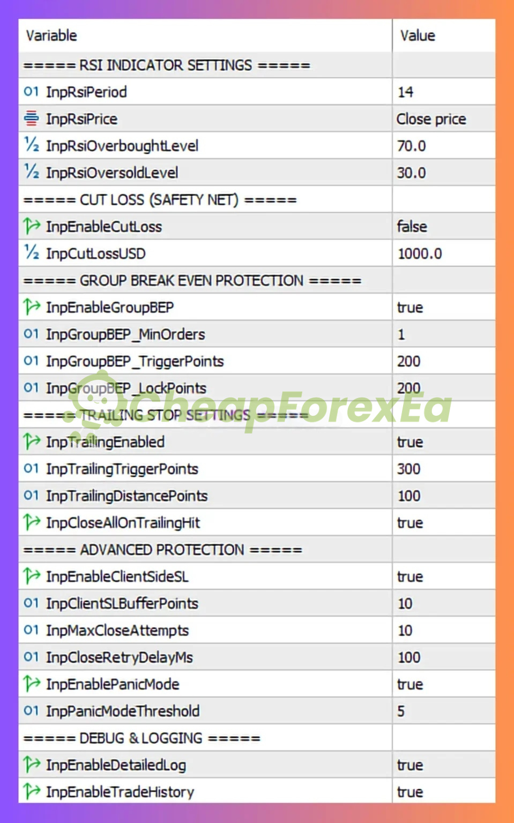
Task: Click the double-type icon beside InpRsiOversoldLevel
Action: point(31,172)
